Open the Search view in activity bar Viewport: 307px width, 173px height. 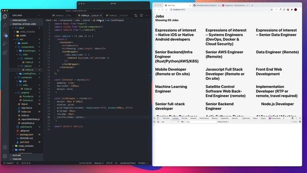click(x=5, y=25)
